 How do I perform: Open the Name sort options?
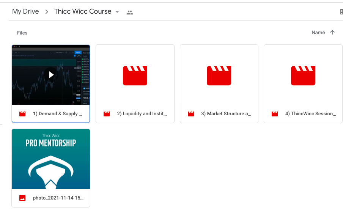(318, 33)
